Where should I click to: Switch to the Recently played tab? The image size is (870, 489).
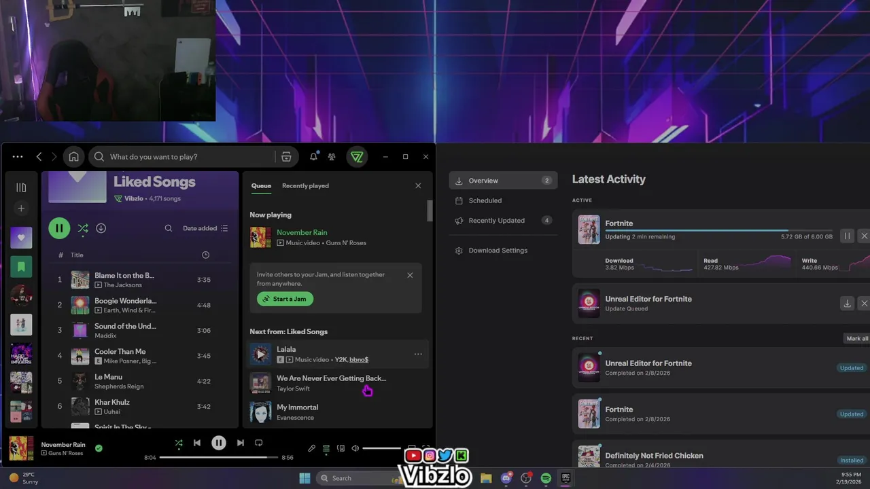tap(305, 185)
